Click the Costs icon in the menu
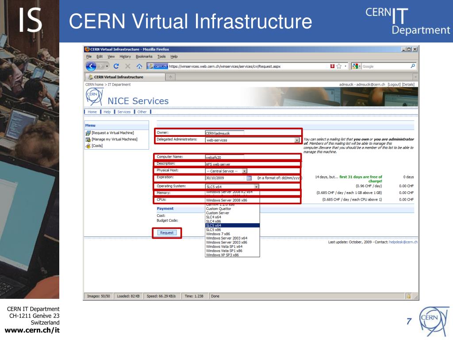The image size is (453, 340). [x=88, y=146]
